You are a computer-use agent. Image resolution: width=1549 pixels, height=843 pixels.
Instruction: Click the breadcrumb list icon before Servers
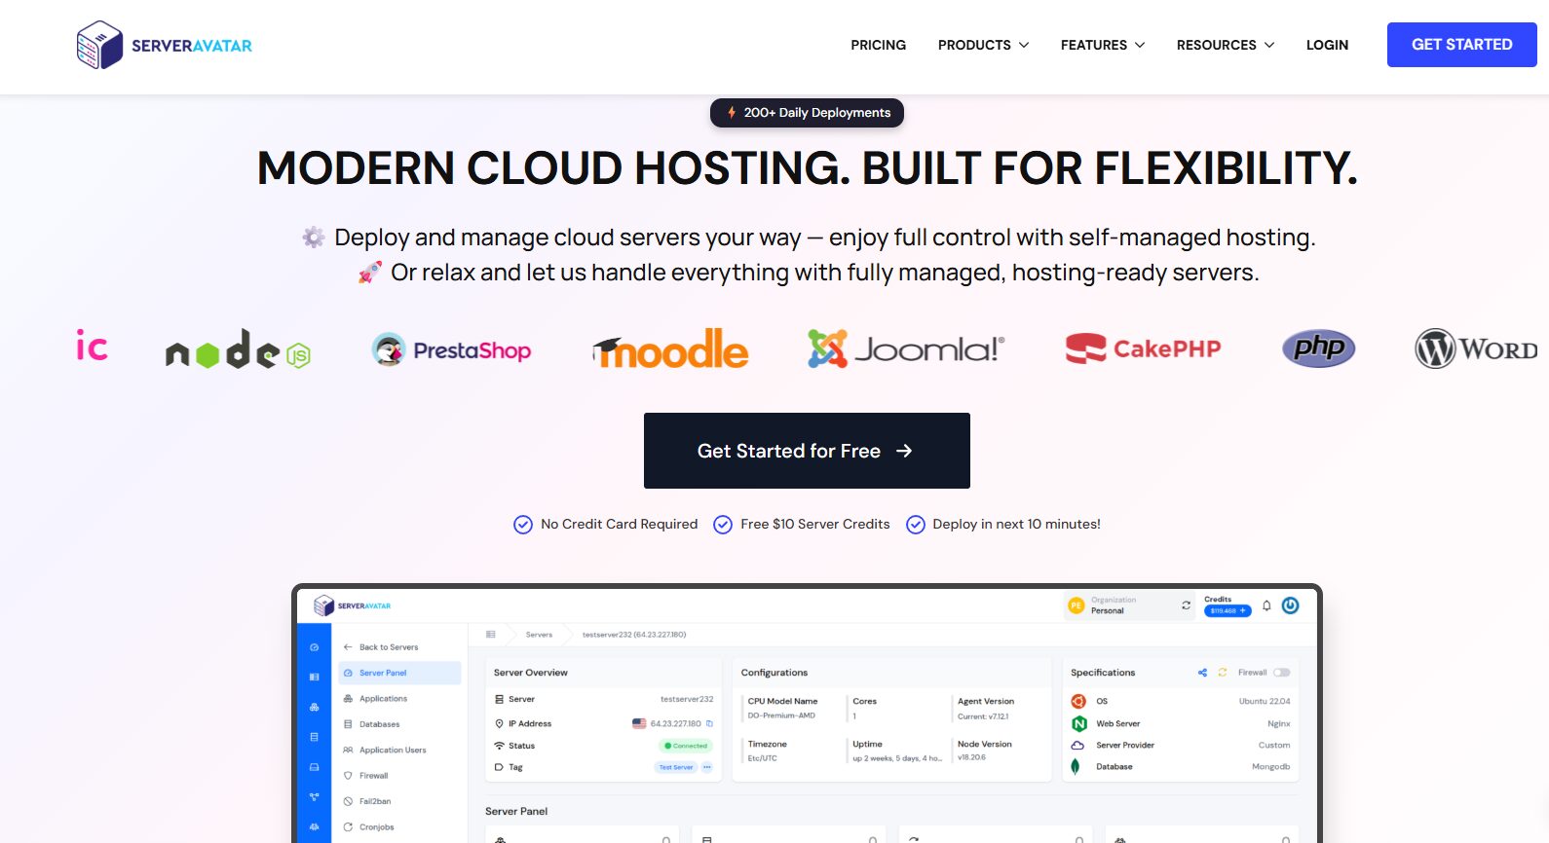pyautogui.click(x=491, y=635)
